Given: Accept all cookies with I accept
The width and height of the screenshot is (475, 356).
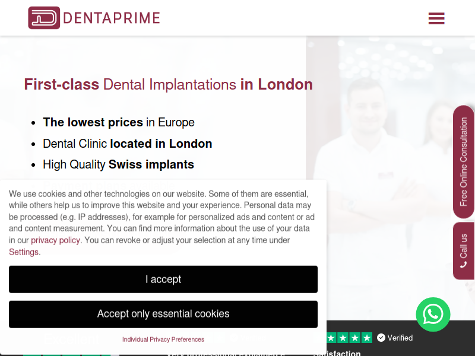Looking at the screenshot, I should pos(163,279).
